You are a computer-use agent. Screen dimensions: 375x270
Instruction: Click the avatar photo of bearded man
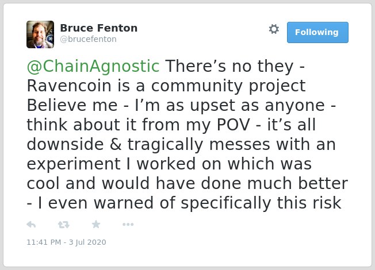[x=40, y=34]
